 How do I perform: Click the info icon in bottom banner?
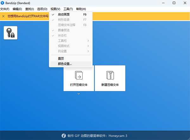point(64,136)
